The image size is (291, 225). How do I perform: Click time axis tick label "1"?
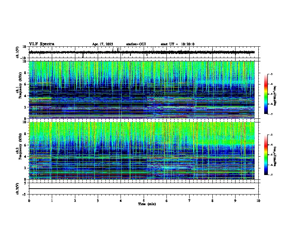tap(52, 201)
